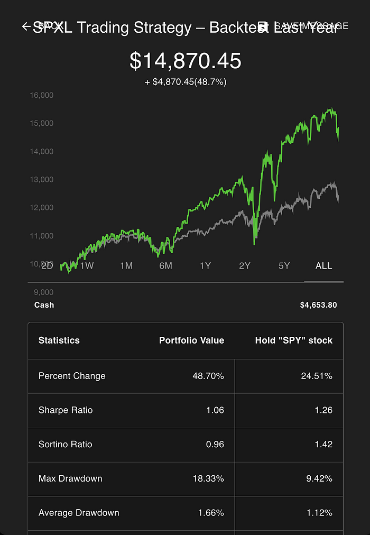Viewport: 370px width, 535px height.
Task: Click the Max Drawdown row label
Action: click(x=70, y=478)
